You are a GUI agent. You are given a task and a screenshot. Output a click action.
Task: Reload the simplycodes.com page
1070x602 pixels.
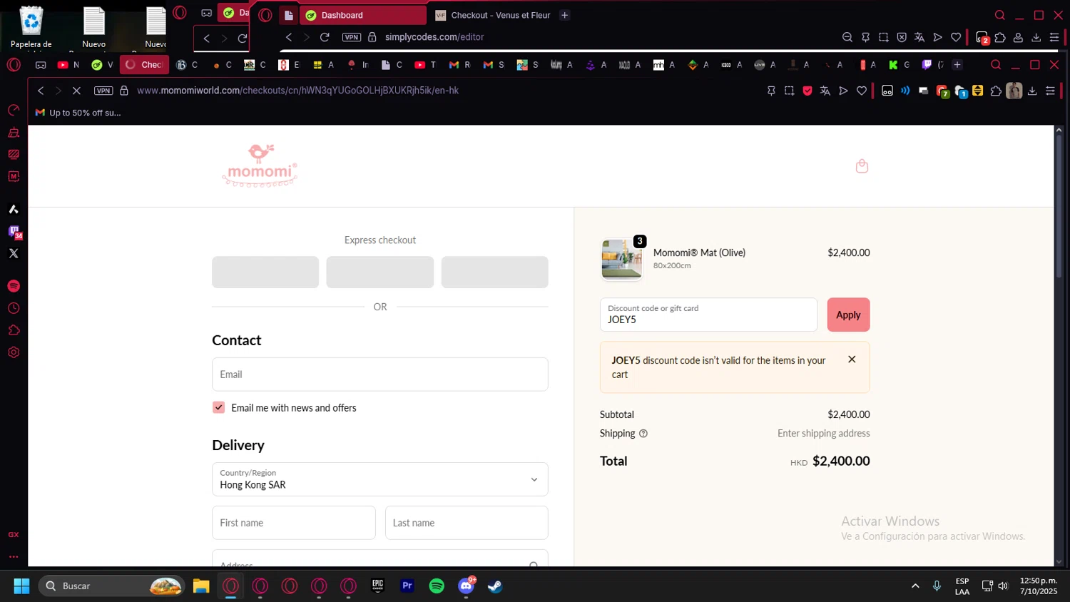tap(325, 37)
